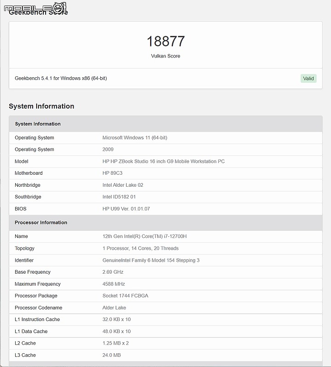
Task: Click the 'Topology' row label
Action: 24,248
